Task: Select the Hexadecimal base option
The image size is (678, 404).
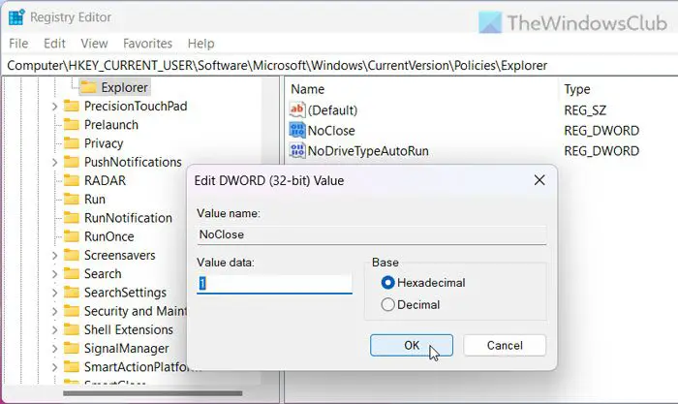Action: coord(423,283)
